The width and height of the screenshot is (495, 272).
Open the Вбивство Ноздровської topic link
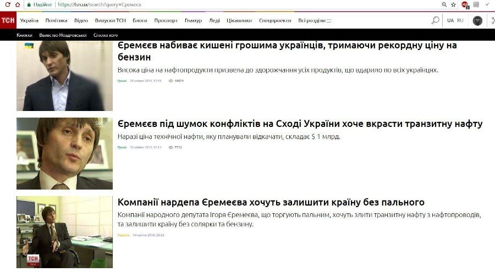tap(63, 35)
